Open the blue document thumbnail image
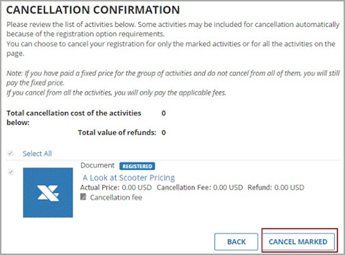Screen dimensions: 345x255 [48, 193]
